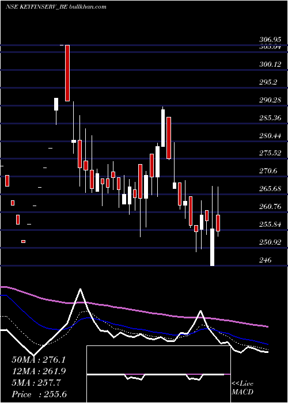The height and width of the screenshot is (403, 288).
Task: Click the NSE KEYFINSERV_BE bullkhan.com title text
Action: (56, 7)
